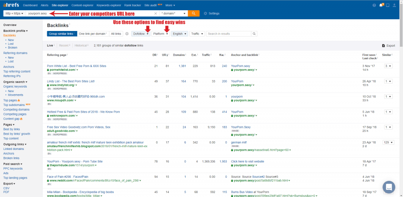The width and height of the screenshot is (403, 197).
Task: Expand the More menu in header
Action: click(x=170, y=5)
